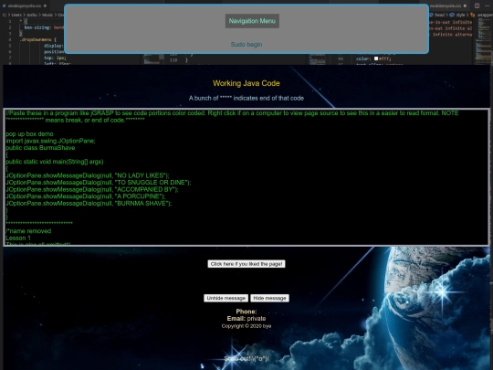Click the 'Phone:' label
493x370 pixels.
(x=246, y=312)
